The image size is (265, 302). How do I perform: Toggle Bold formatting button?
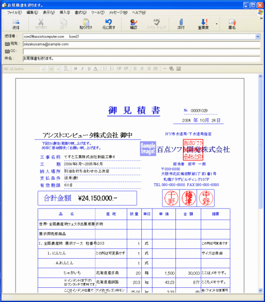click(x=76, y=69)
